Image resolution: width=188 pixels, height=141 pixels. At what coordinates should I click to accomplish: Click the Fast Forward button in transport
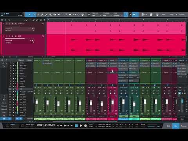pos(65,126)
